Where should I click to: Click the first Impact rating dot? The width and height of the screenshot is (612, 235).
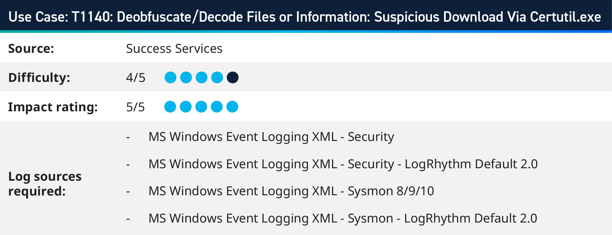click(170, 107)
